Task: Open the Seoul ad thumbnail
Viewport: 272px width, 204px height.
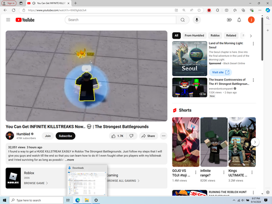Action: [x=190, y=59]
